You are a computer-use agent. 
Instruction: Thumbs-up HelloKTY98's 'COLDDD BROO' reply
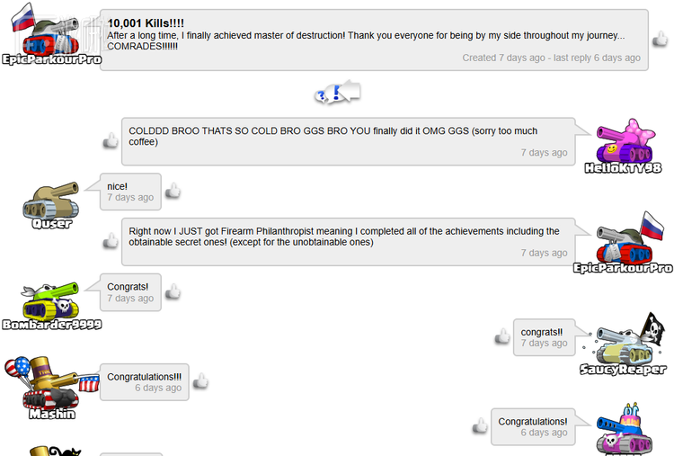coord(111,141)
